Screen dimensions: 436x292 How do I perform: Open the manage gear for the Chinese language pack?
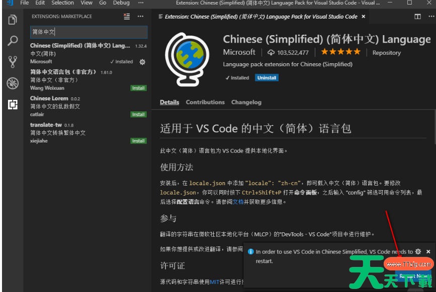(x=142, y=61)
